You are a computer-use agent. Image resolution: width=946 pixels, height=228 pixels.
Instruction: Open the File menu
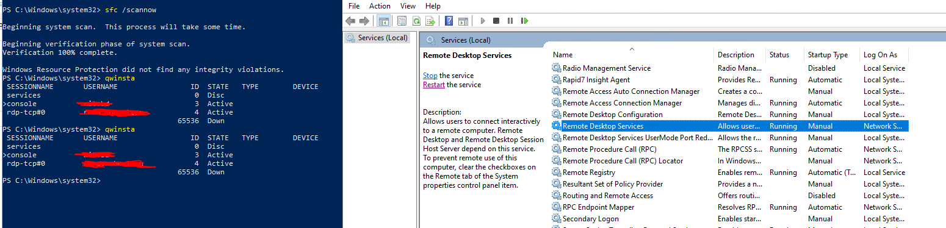354,5
